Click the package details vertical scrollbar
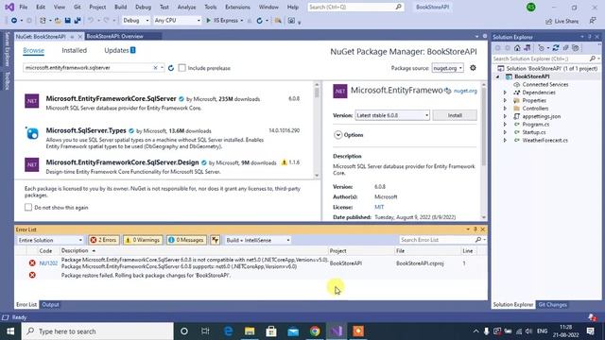The image size is (605, 340). click(483, 150)
